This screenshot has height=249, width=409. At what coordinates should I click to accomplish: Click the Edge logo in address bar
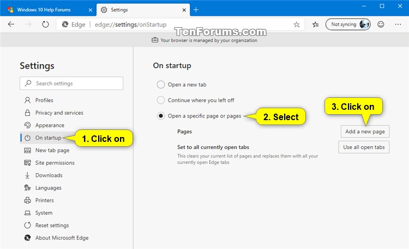pyautogui.click(x=65, y=24)
